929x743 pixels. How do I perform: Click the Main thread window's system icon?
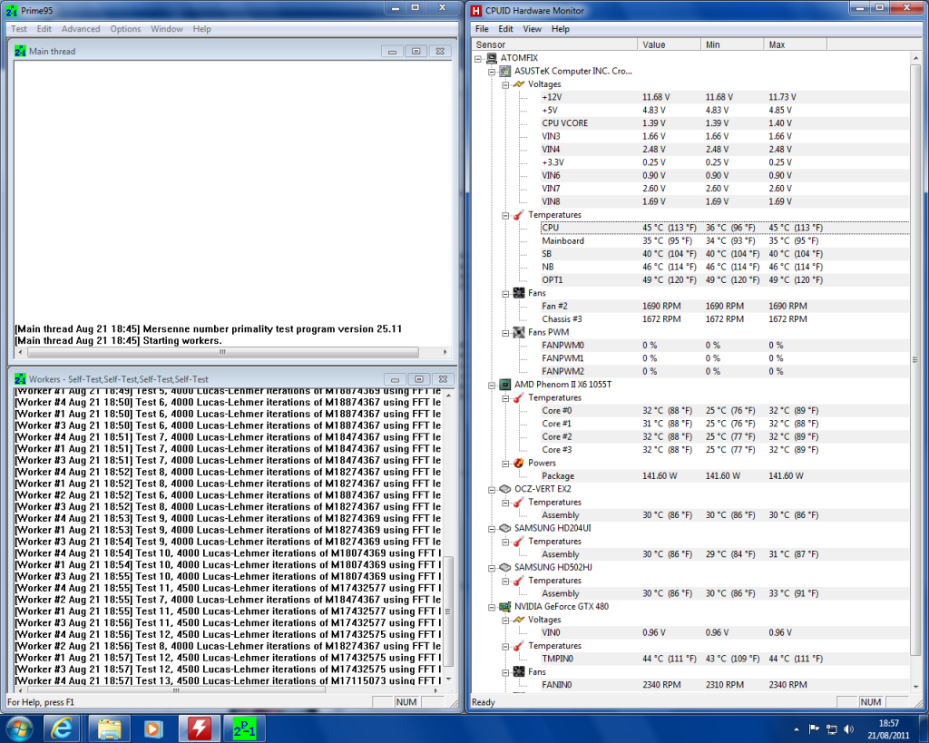[20, 52]
